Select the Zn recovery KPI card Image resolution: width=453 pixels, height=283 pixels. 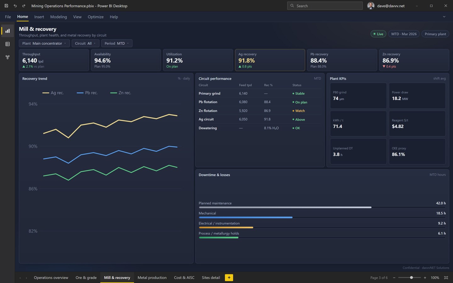coord(414,60)
